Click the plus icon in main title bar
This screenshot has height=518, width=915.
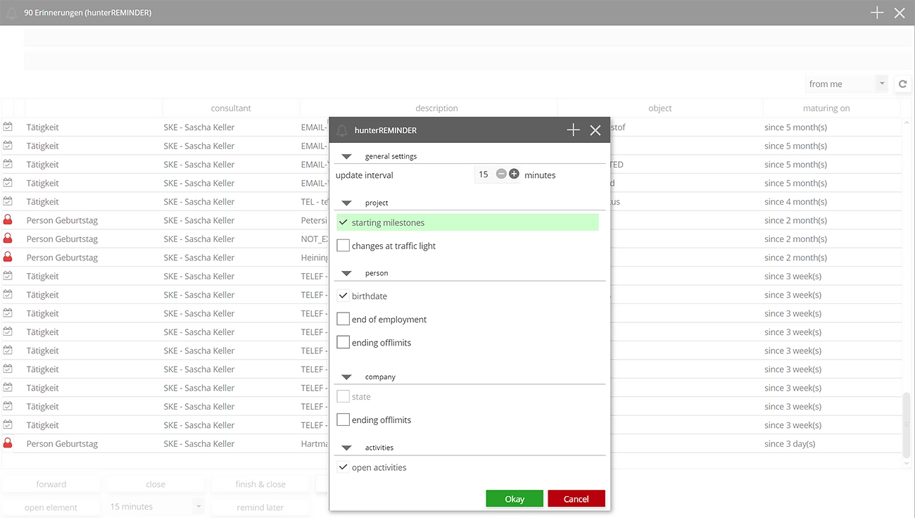(877, 13)
